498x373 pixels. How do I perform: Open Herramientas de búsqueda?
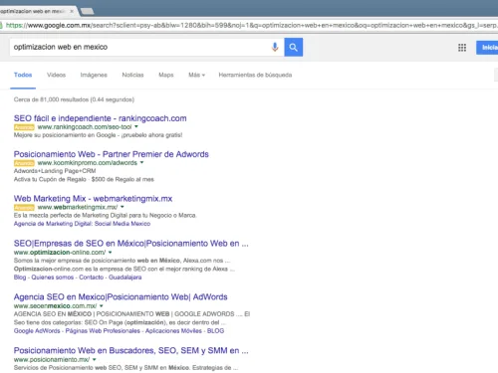[255, 75]
